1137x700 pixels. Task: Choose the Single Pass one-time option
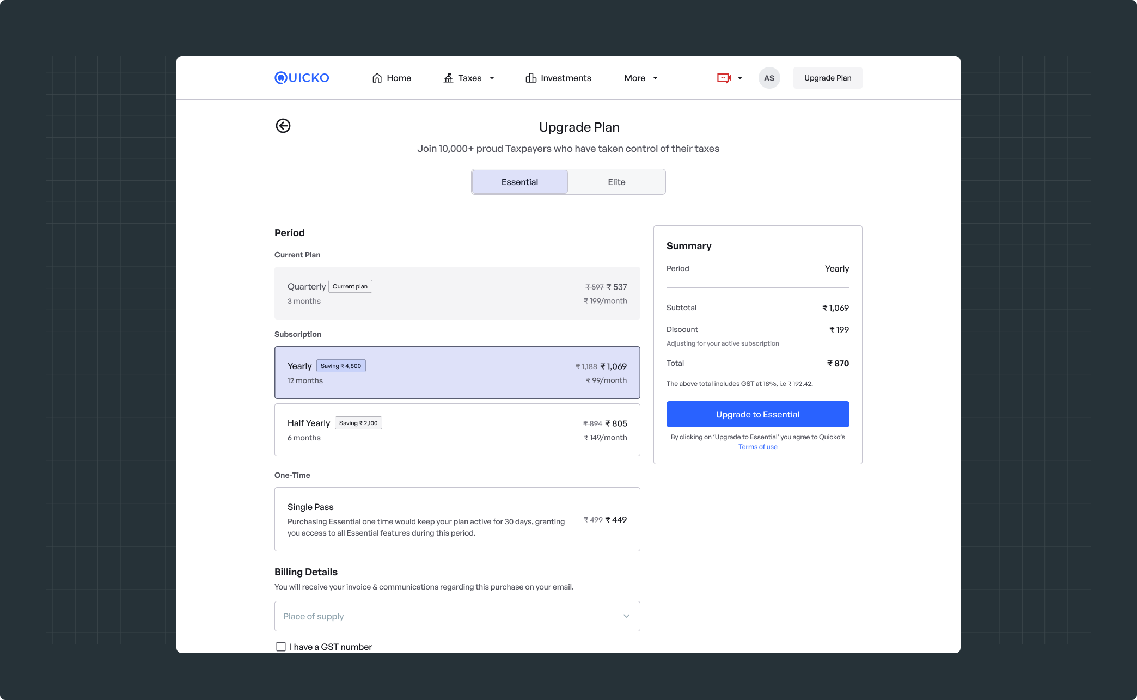[x=457, y=519]
